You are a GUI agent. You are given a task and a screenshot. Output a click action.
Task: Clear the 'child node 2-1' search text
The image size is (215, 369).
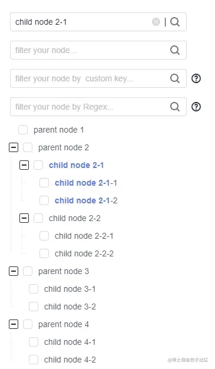tap(156, 22)
